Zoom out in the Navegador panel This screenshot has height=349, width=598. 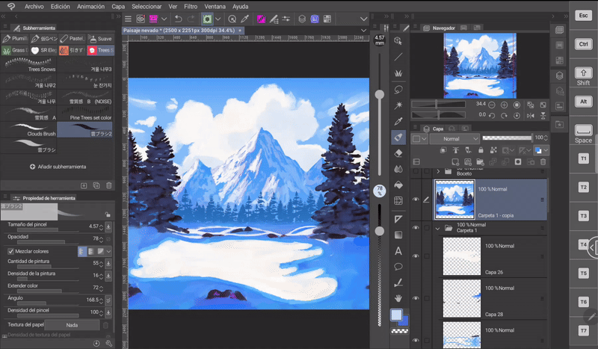(492, 105)
